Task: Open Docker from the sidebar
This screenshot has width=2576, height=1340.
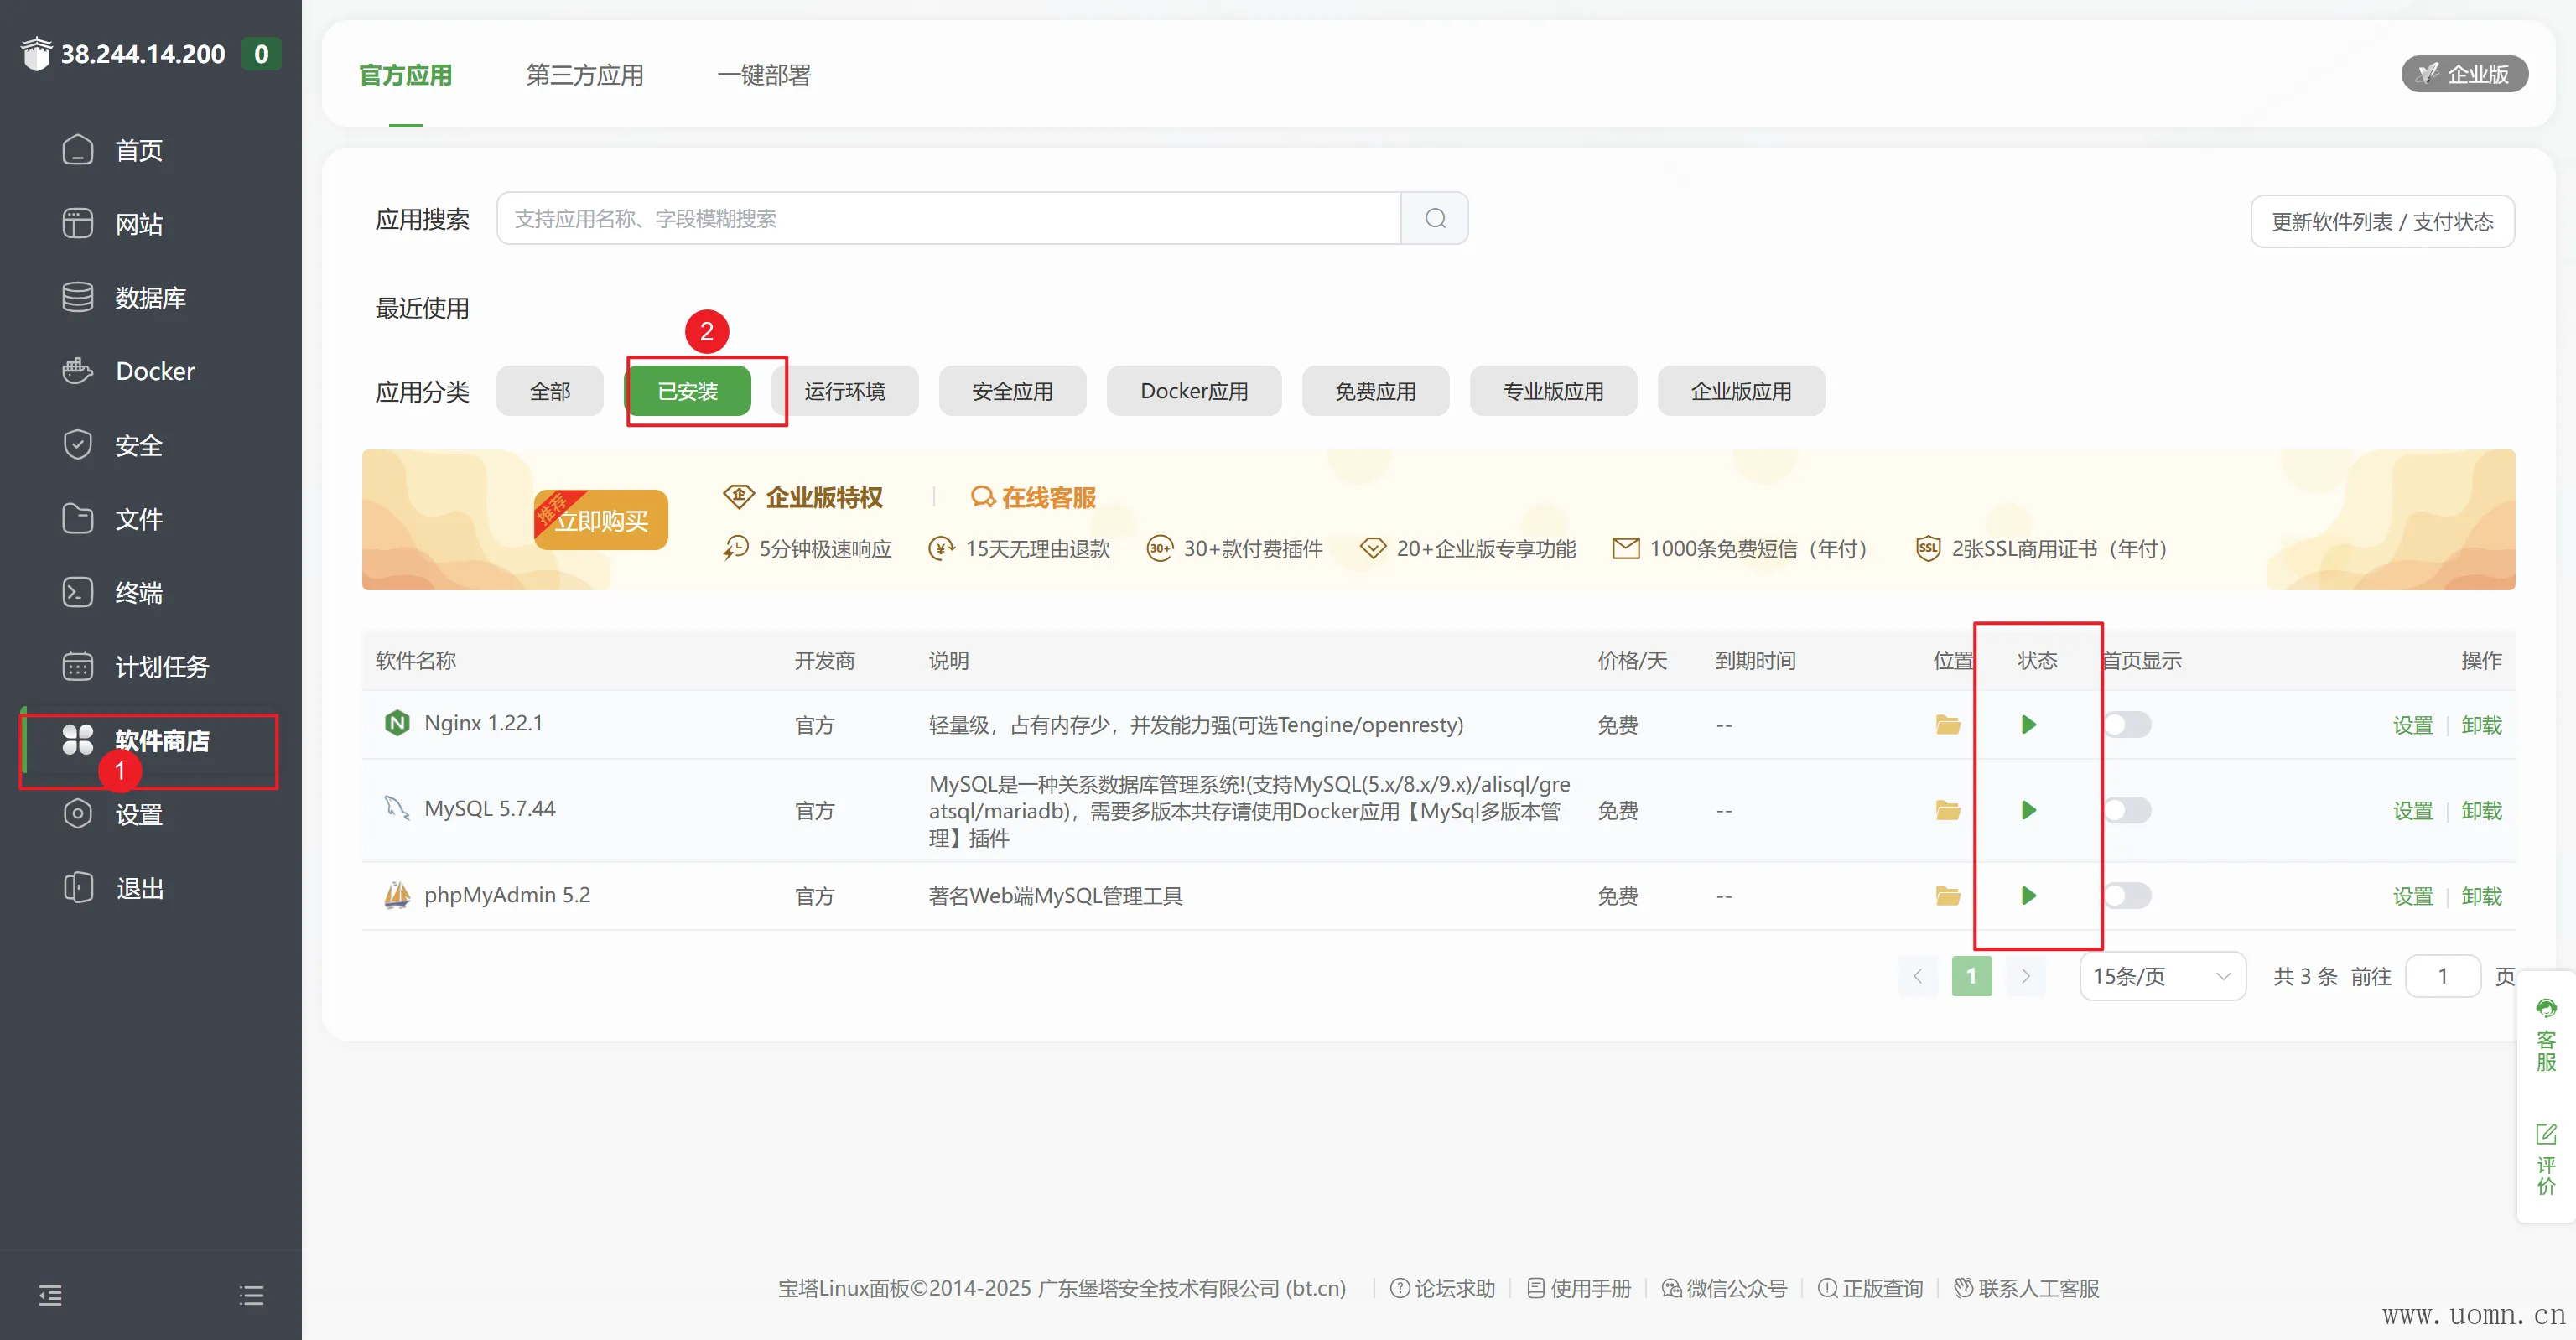Action: [155, 371]
